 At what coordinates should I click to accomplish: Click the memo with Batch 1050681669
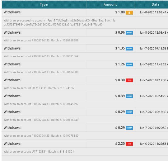click(x=41, y=56)
